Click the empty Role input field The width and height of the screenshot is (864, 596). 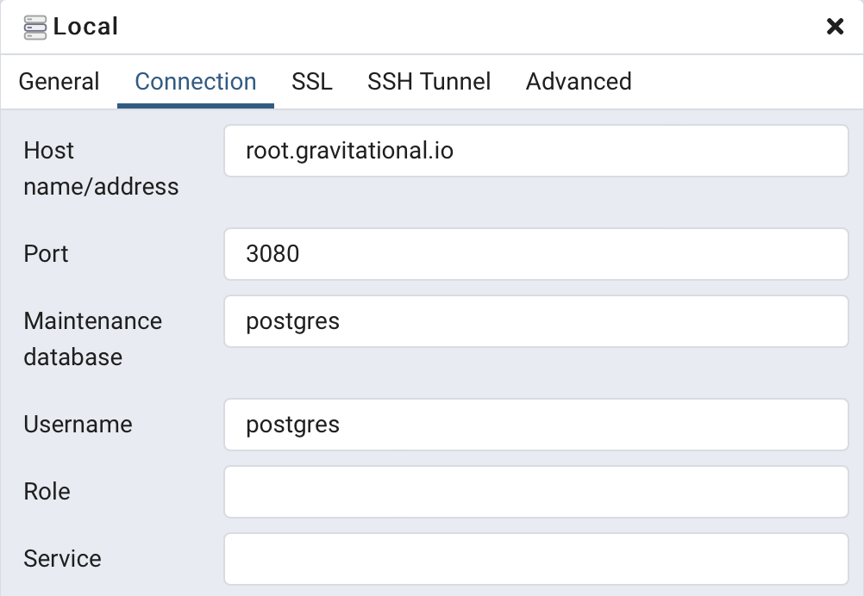point(535,492)
